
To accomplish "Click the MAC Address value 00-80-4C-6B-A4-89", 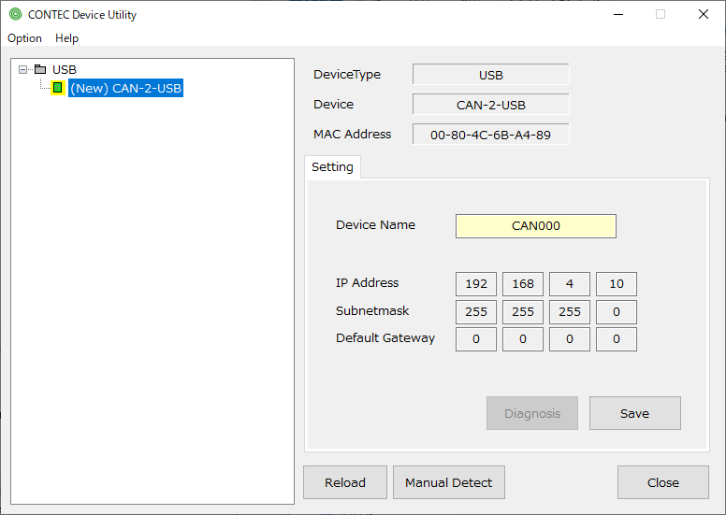I will [x=491, y=135].
